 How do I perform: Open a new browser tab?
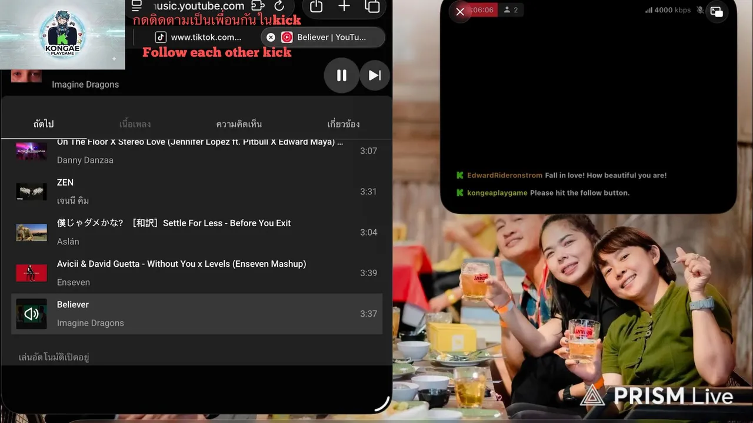point(344,6)
